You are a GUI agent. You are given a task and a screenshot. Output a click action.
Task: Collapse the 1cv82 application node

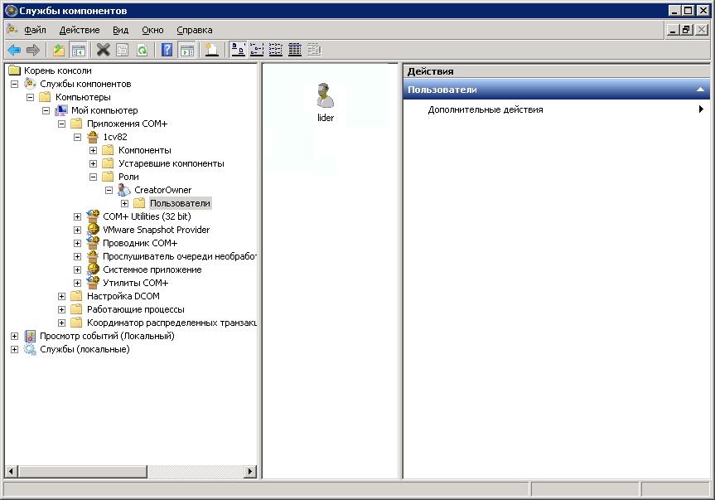(78, 137)
